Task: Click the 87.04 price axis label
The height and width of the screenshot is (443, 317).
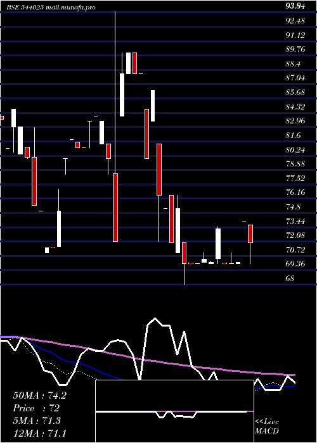Action: 295,78
